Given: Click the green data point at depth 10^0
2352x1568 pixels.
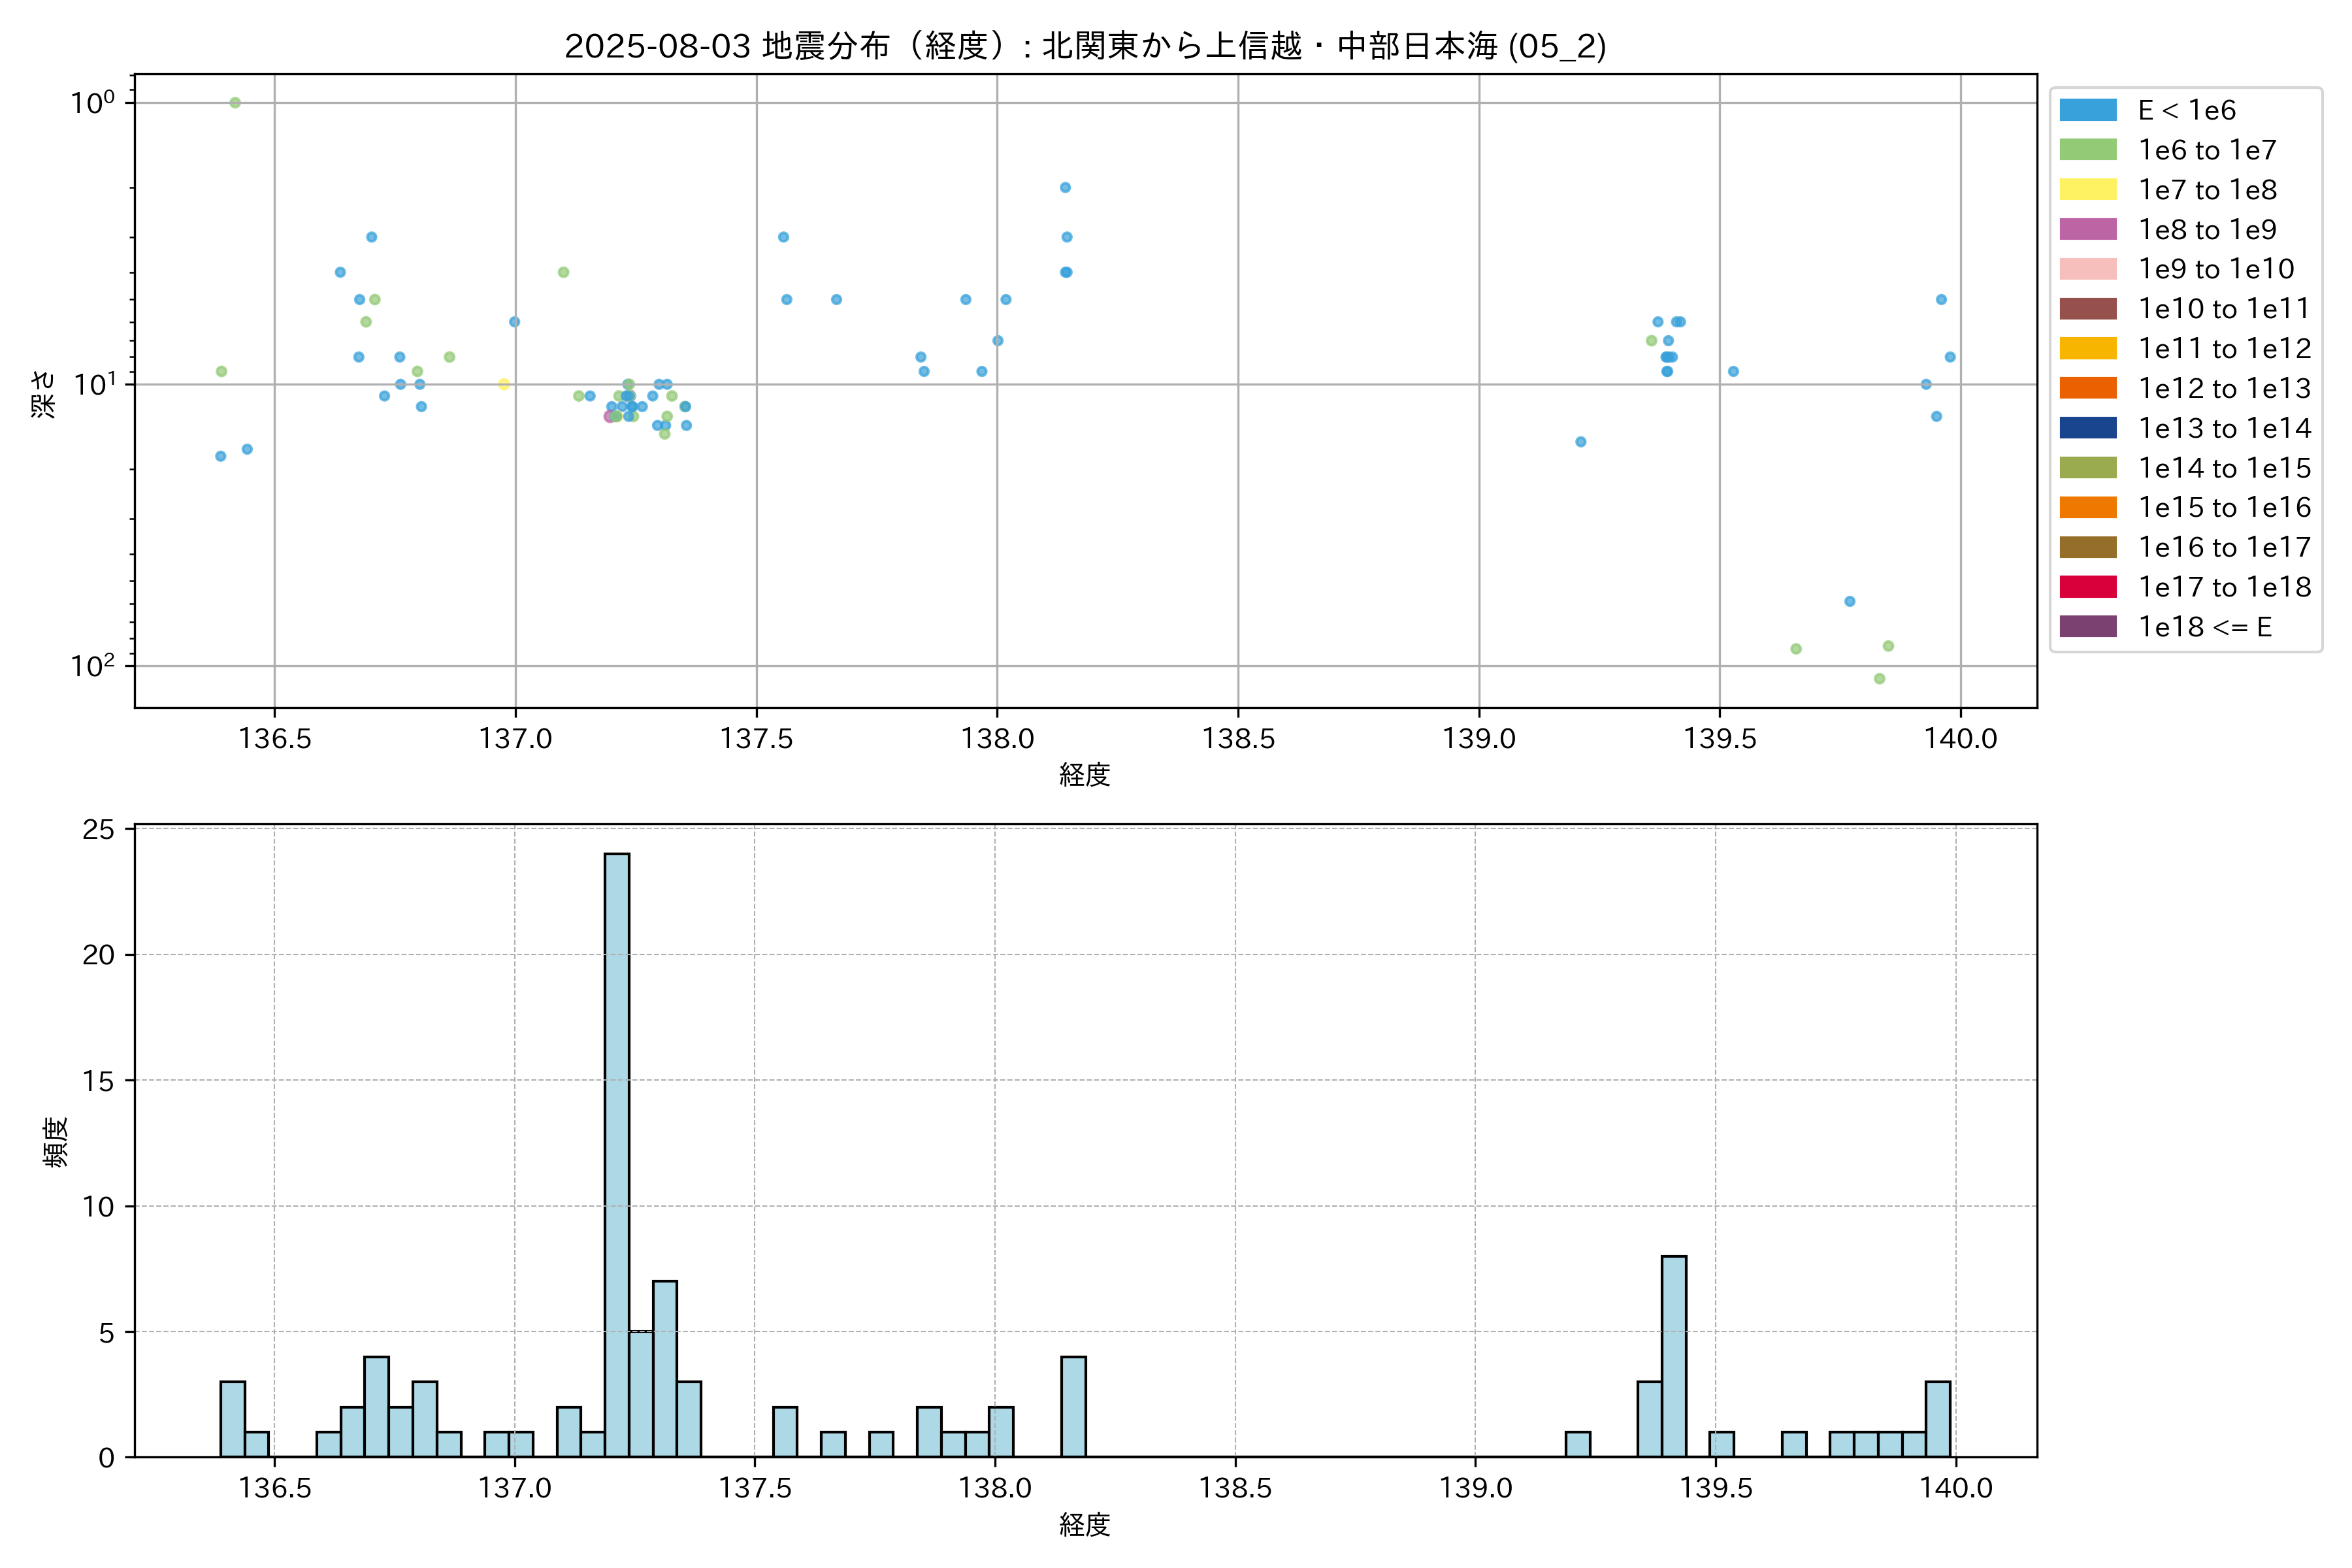Looking at the screenshot, I should click(x=235, y=103).
